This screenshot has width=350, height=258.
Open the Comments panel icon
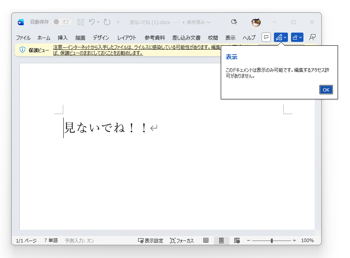pyautogui.click(x=266, y=37)
